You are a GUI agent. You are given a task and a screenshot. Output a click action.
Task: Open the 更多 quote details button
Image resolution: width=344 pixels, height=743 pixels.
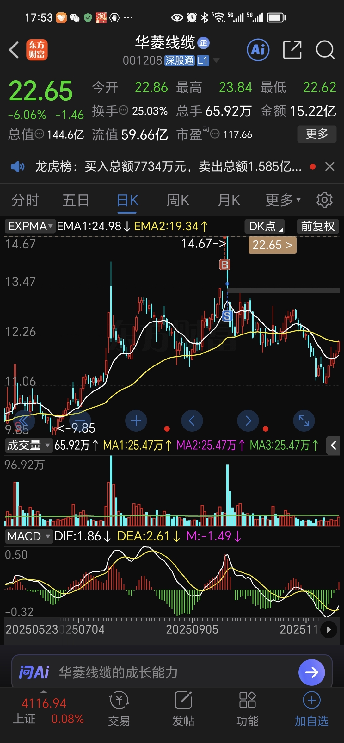pos(317,134)
